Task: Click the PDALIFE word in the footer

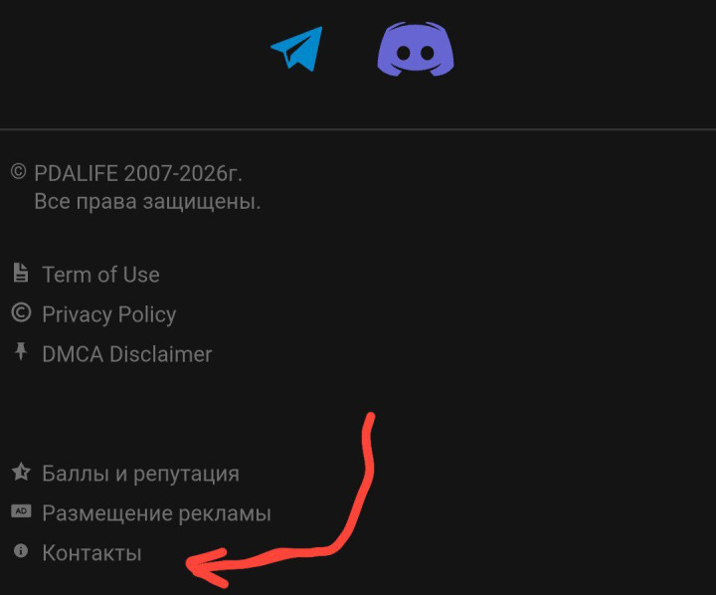Action: [77, 173]
